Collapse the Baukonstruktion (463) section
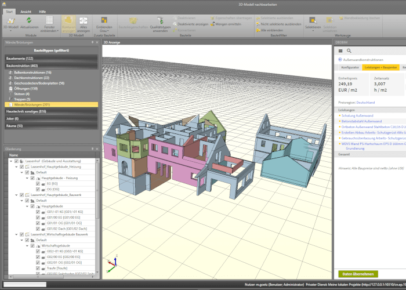Screen dimensions: 406x290 pos(51,66)
